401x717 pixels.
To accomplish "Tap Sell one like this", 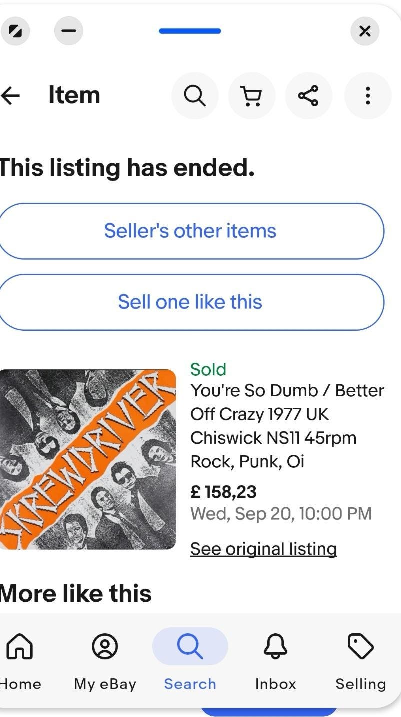I will [190, 302].
